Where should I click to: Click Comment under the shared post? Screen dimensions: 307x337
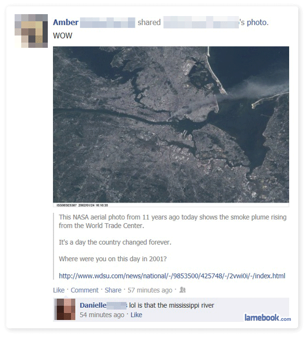(x=85, y=290)
